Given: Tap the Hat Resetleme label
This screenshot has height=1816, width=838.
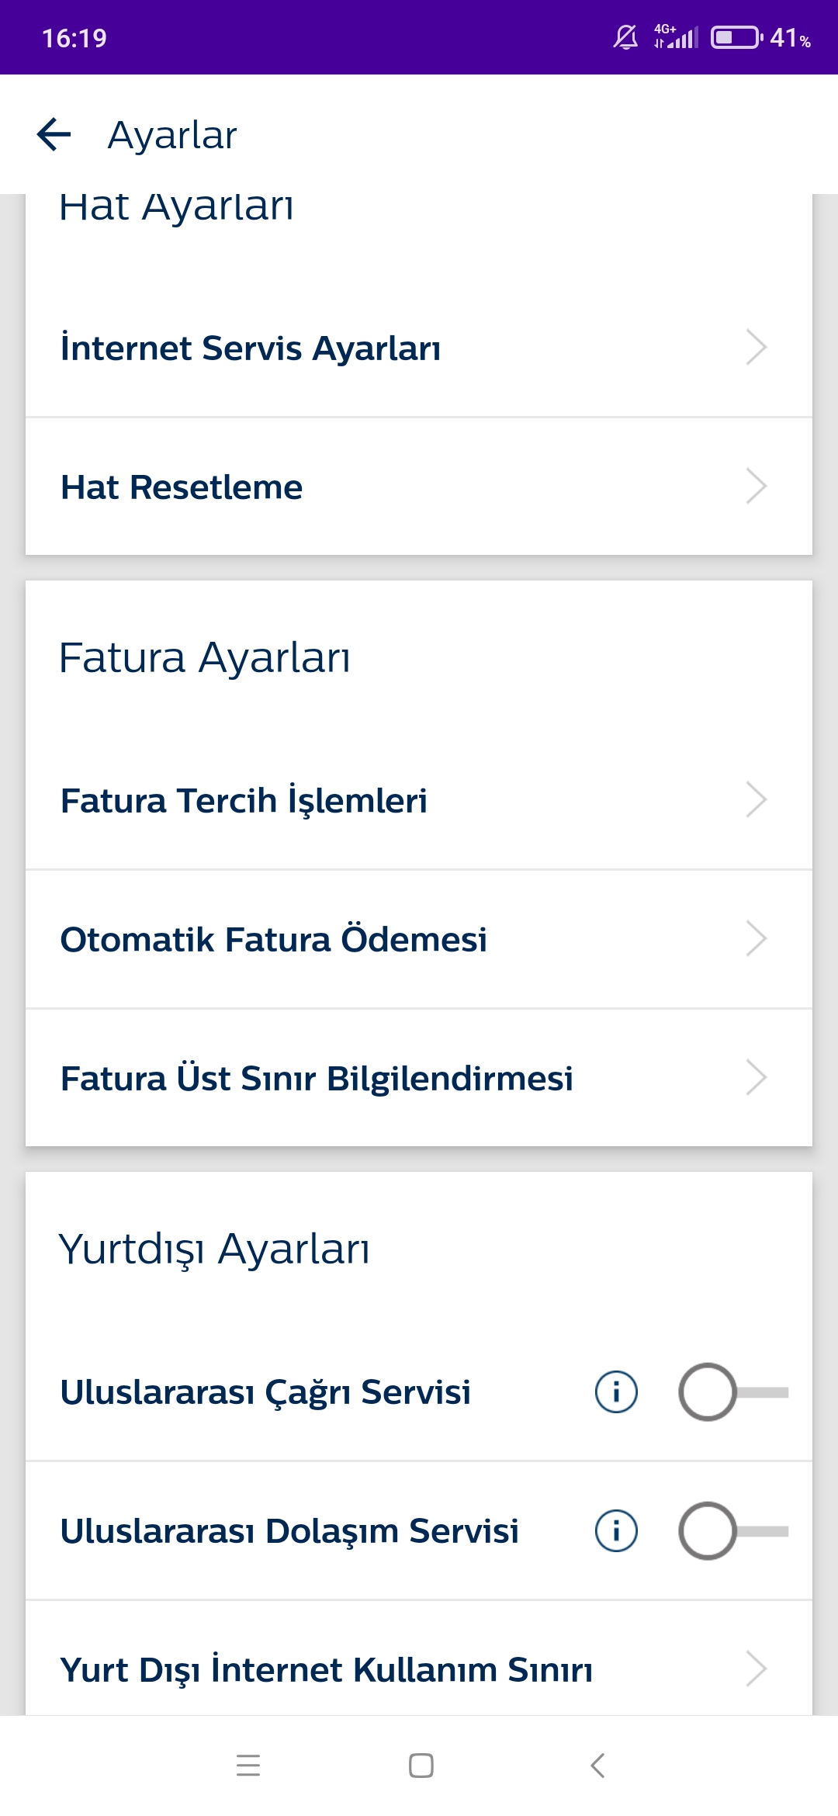Looking at the screenshot, I should pyautogui.click(x=182, y=487).
